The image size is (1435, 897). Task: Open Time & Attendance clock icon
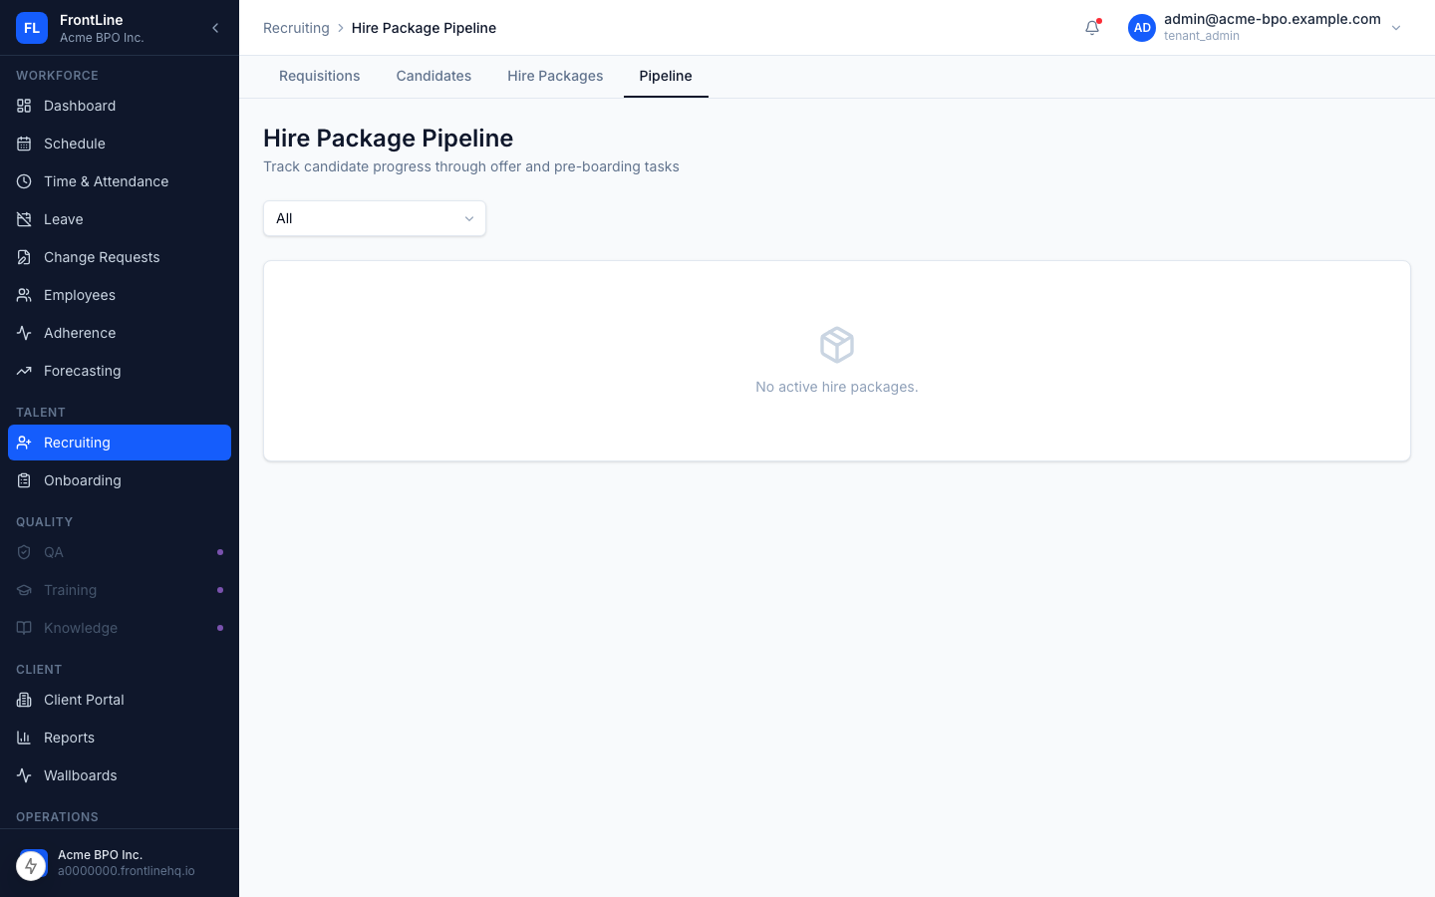25,181
